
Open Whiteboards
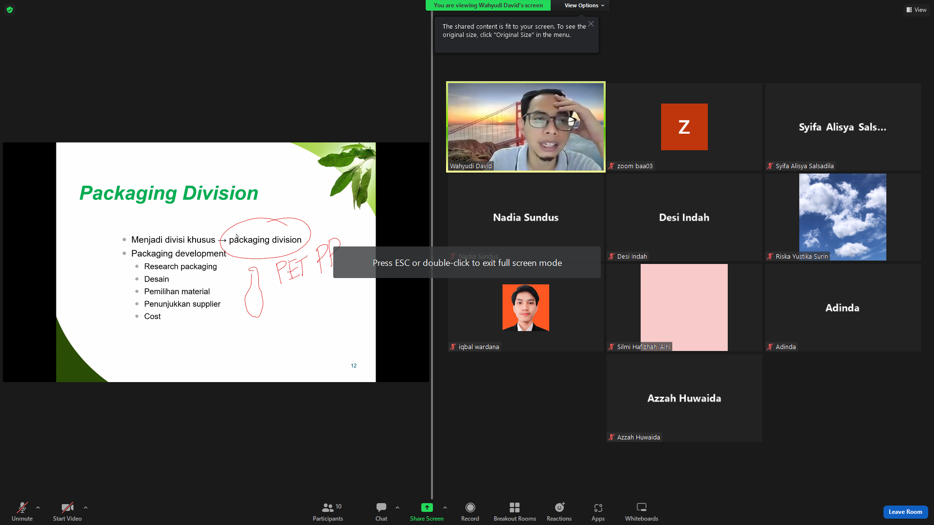642,512
